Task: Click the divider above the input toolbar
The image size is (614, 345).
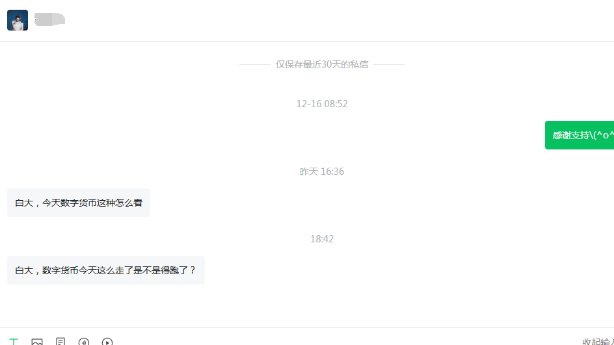Action: click(307, 328)
